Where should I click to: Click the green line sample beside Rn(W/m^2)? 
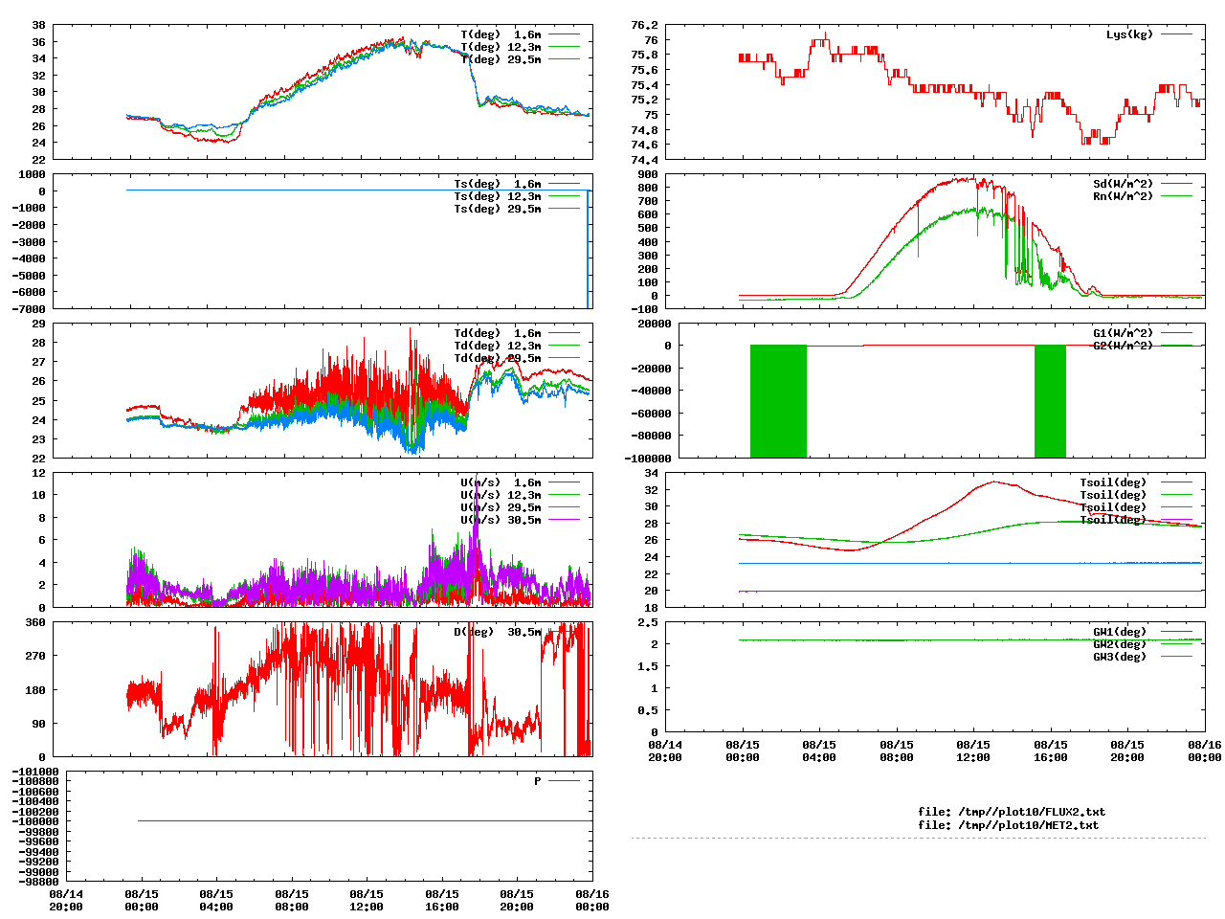(x=1176, y=196)
